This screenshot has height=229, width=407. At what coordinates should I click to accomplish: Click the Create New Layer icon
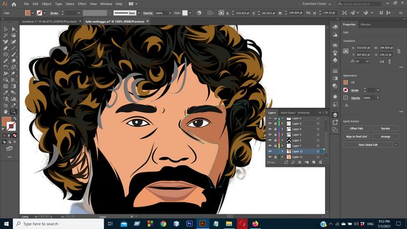point(314,162)
